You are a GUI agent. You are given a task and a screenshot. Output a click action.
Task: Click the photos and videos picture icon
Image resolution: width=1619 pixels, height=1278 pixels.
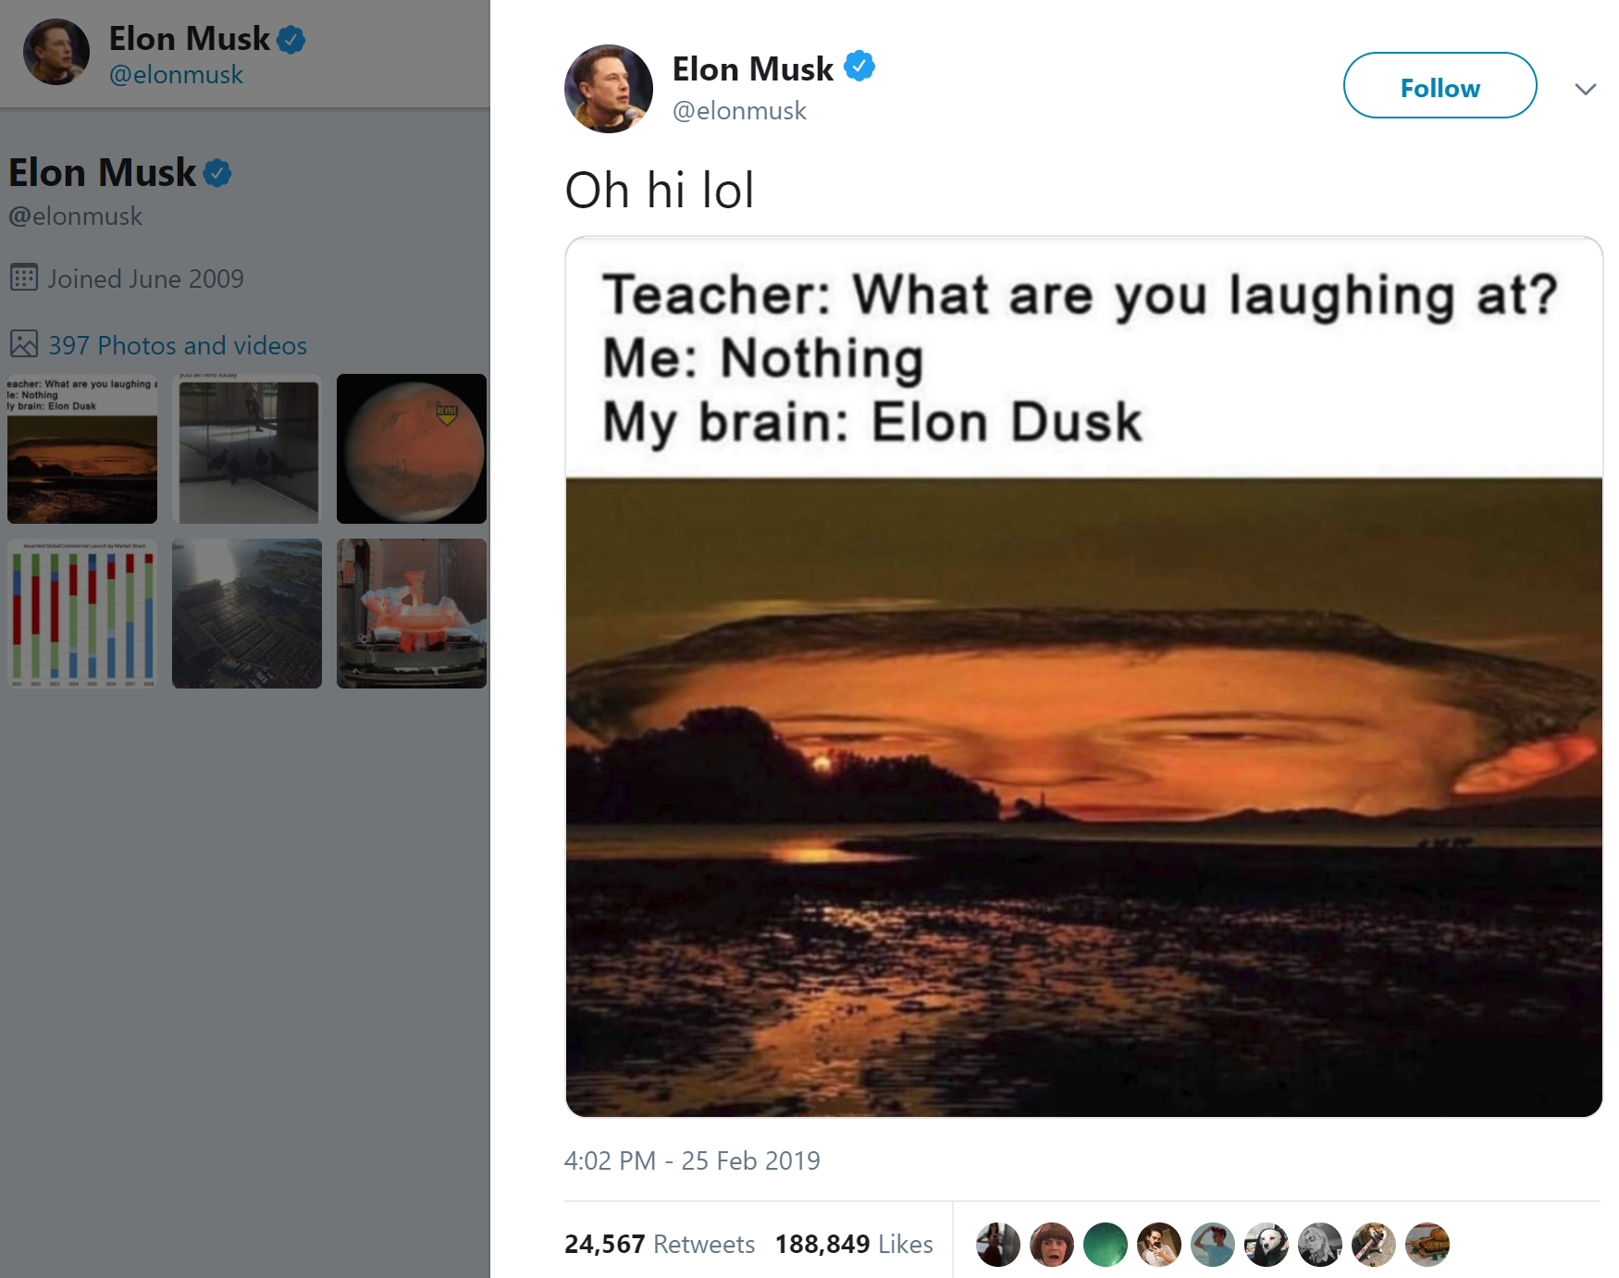[x=24, y=344]
